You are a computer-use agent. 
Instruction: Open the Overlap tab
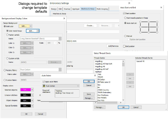[x=67, y=9]
